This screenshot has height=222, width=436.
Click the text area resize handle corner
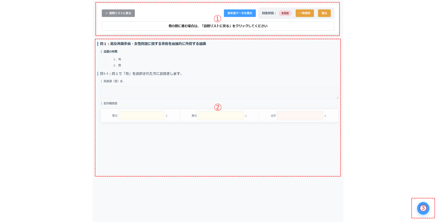pos(337,97)
